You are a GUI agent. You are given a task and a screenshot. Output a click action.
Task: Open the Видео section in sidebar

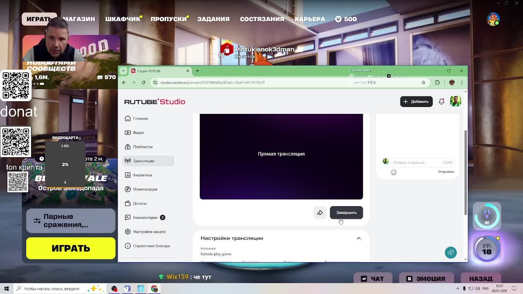(148, 132)
